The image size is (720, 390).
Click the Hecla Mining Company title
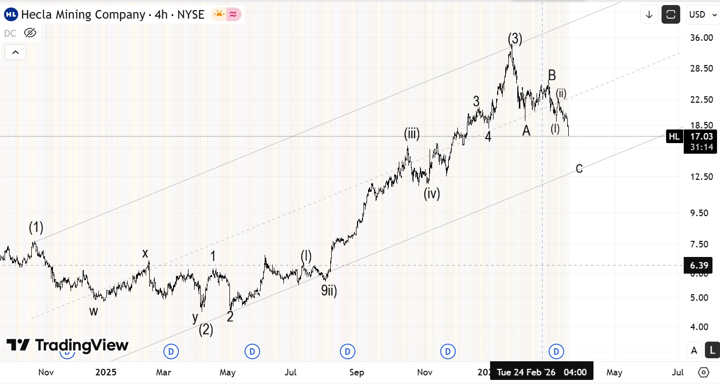[x=83, y=15]
